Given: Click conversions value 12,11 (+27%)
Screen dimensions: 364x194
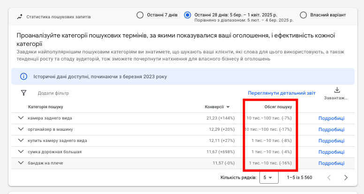Looking at the screenshot, I should coord(222,141).
